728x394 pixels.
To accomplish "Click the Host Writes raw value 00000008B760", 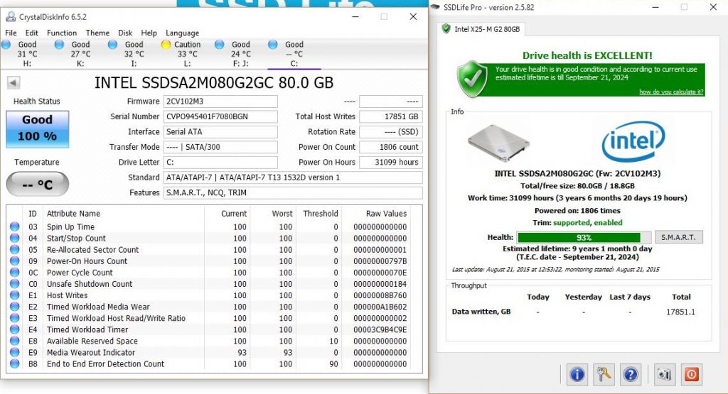I will pos(380,295).
